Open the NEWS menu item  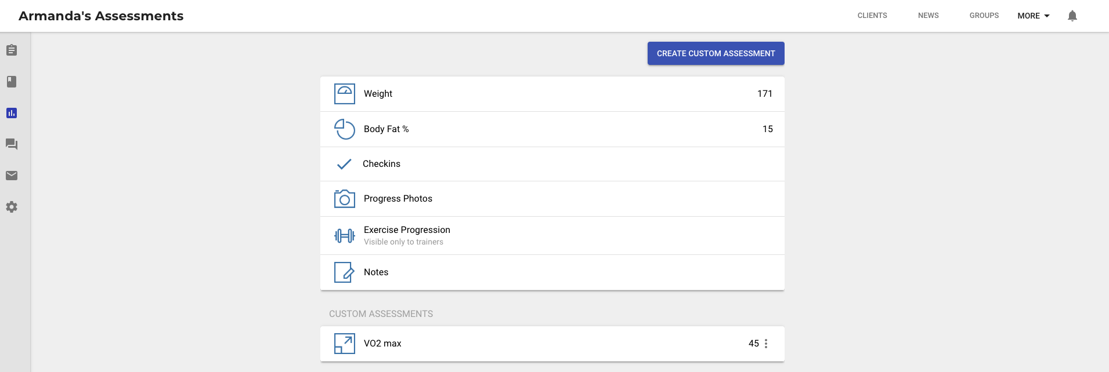(928, 16)
